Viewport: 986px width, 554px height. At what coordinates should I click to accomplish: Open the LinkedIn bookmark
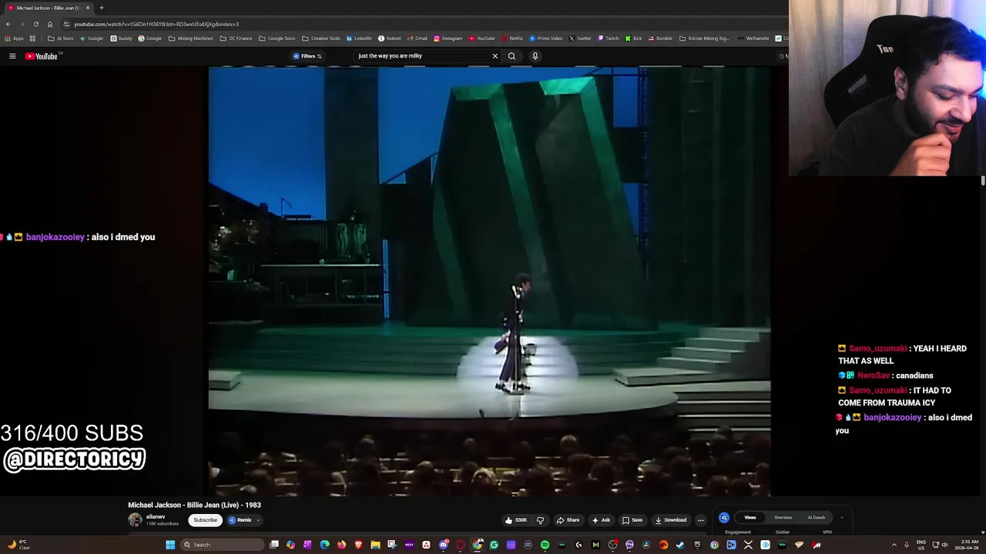tap(359, 38)
